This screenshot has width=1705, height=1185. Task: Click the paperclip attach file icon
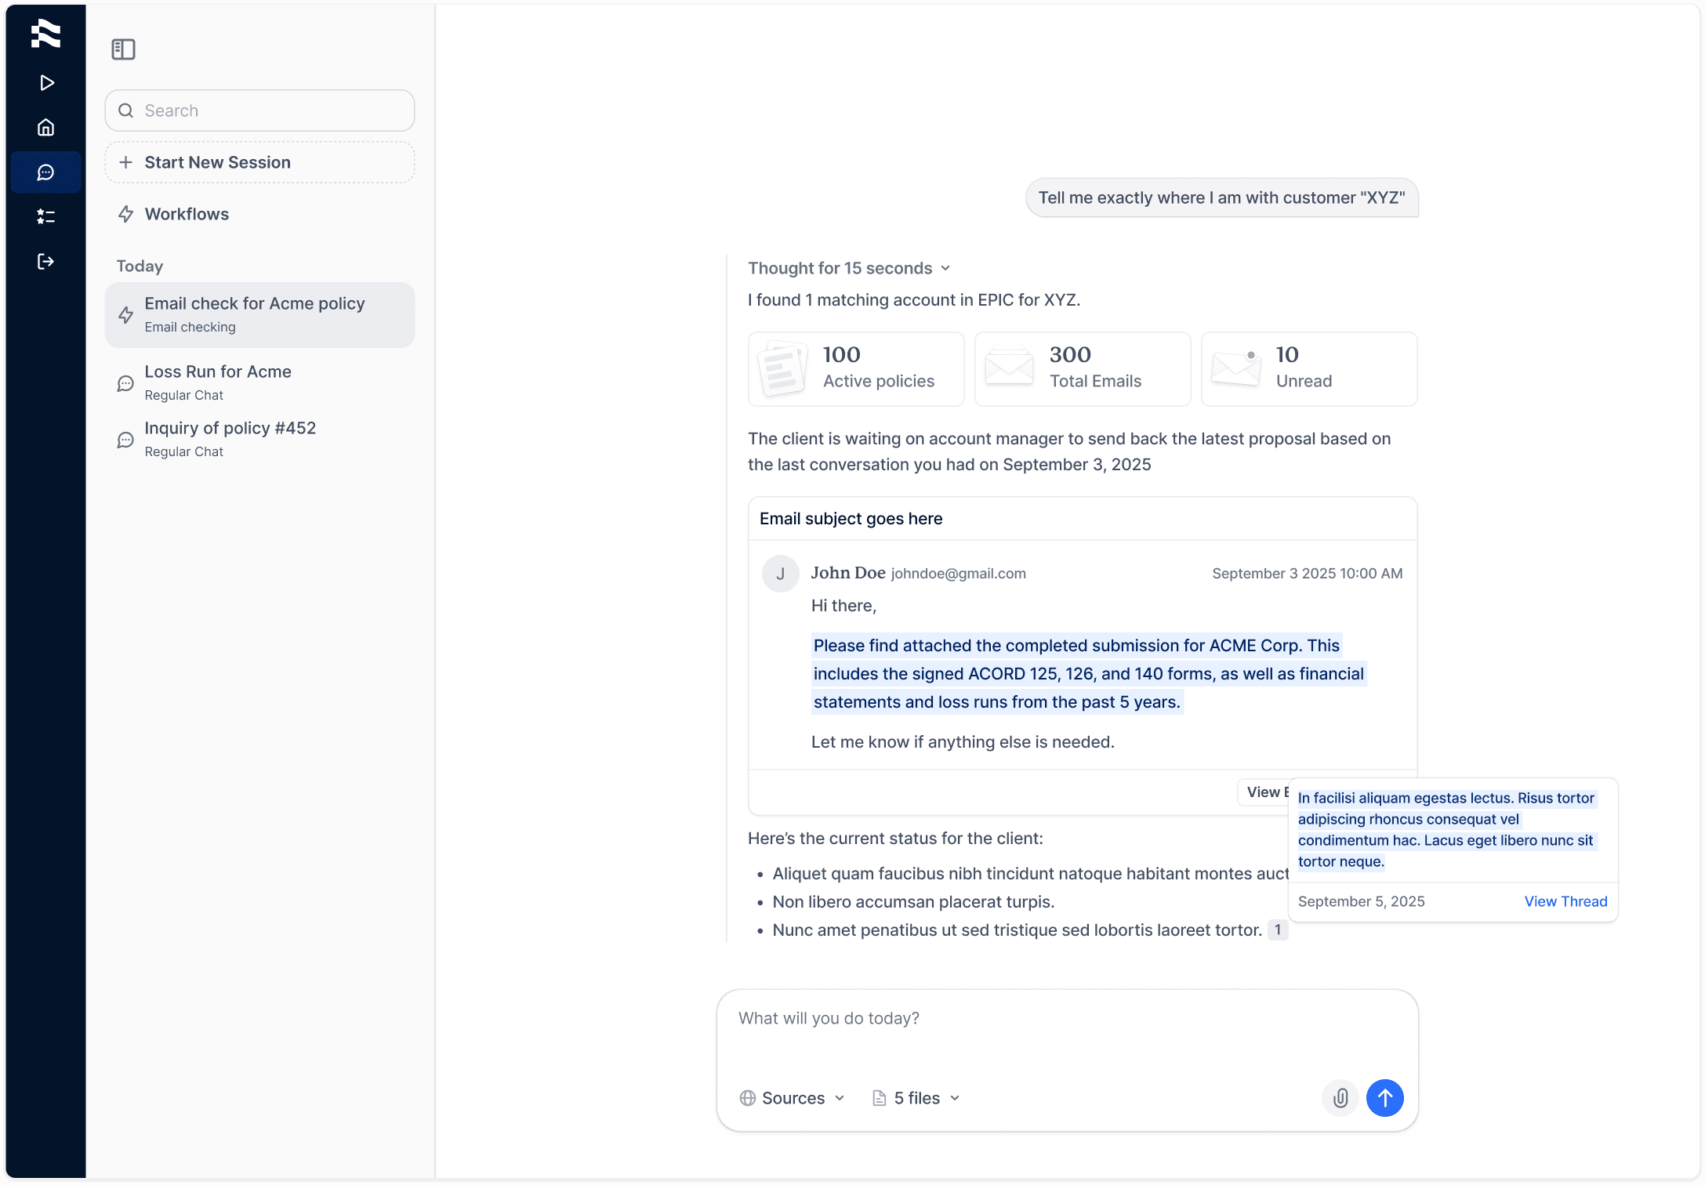[x=1340, y=1098]
